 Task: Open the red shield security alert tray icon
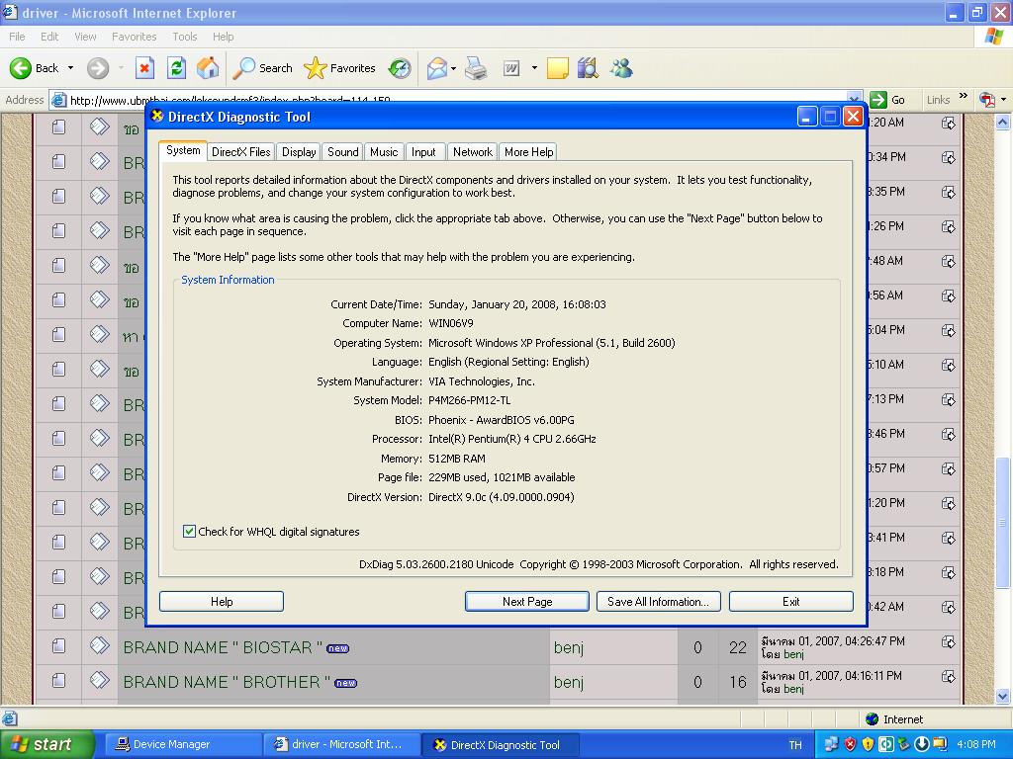(x=850, y=744)
